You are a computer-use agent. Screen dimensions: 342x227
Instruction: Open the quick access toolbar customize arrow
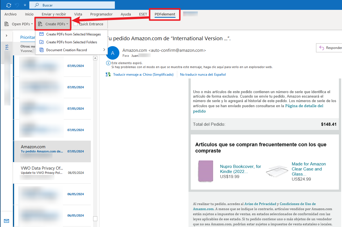tap(25, 5)
